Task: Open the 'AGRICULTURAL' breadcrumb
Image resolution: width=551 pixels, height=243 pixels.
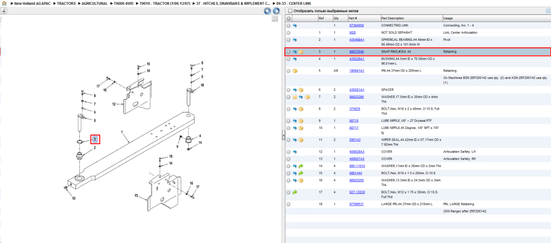Action: [x=95, y=3]
